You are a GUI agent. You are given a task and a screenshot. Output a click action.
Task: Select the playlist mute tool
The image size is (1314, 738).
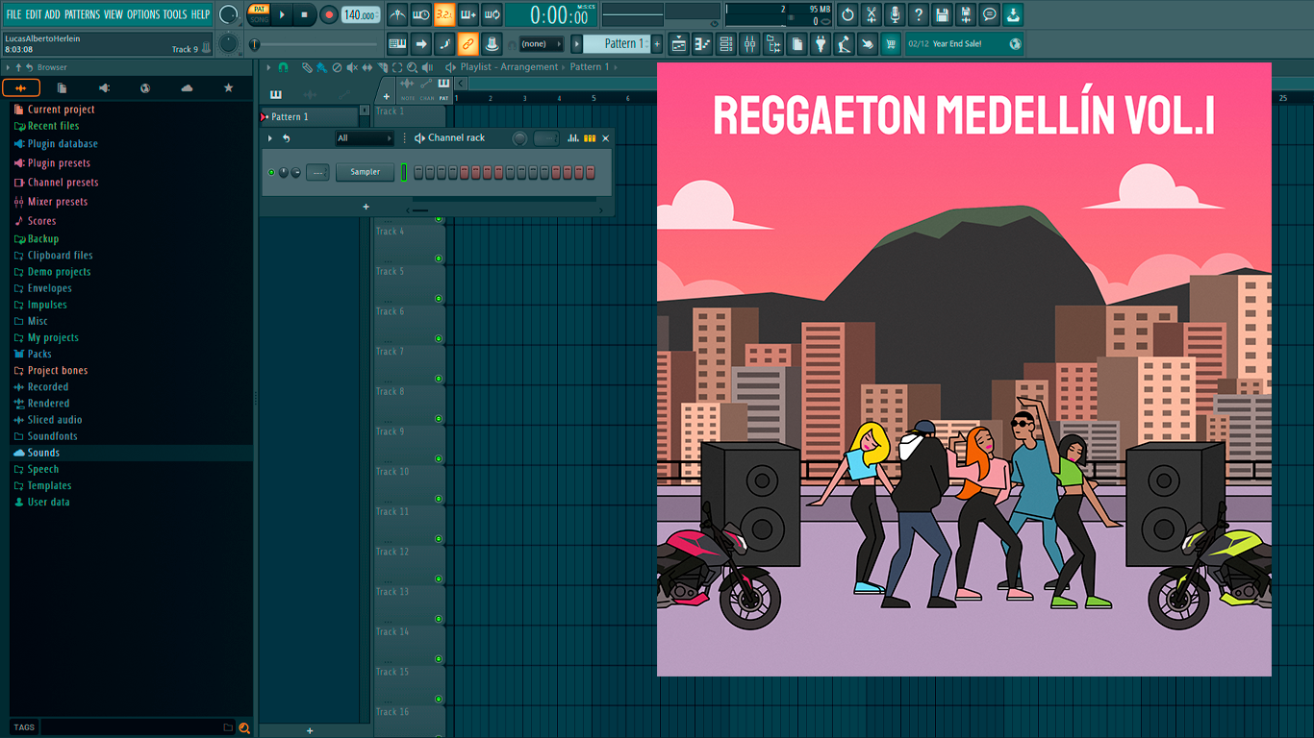click(x=351, y=67)
